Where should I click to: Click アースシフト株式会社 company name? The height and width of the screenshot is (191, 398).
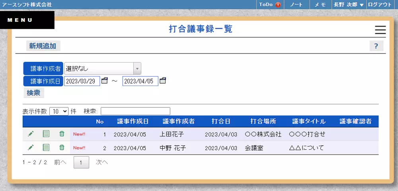click(x=27, y=5)
